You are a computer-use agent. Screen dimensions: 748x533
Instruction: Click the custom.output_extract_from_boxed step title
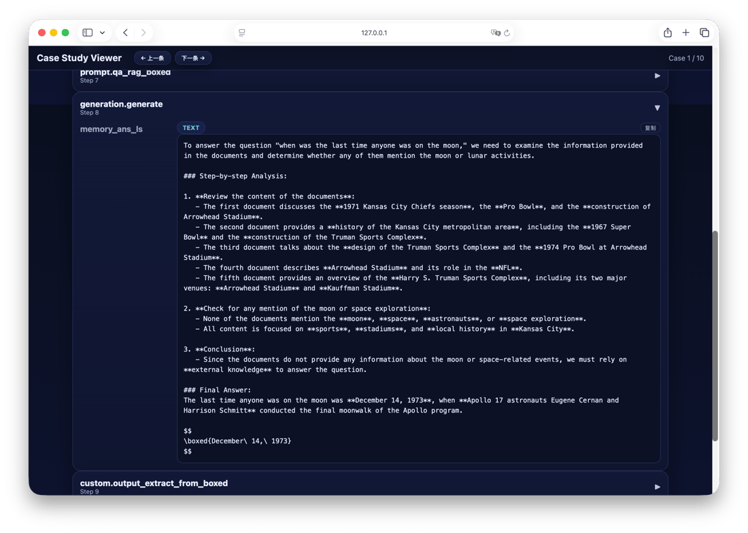pyautogui.click(x=154, y=483)
